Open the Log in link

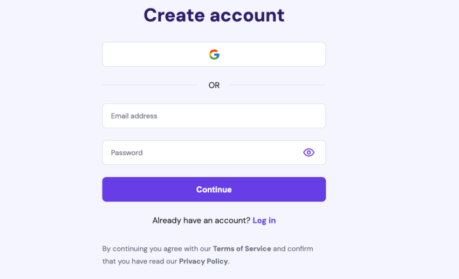[x=264, y=220]
